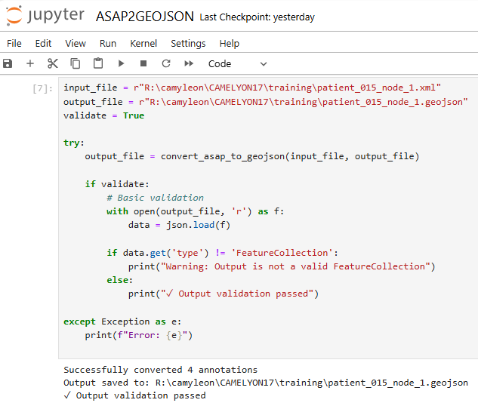This screenshot has height=406, width=478.
Task: Open the Run menu
Action: pos(108,44)
